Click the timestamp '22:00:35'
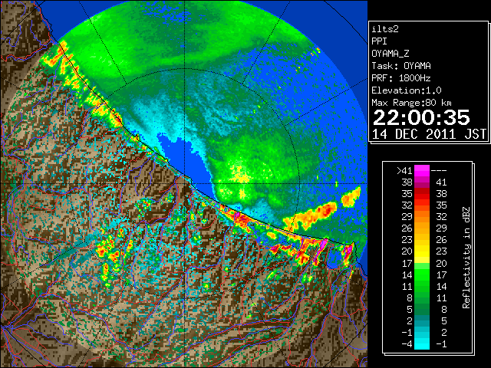 pyautogui.click(x=421, y=118)
